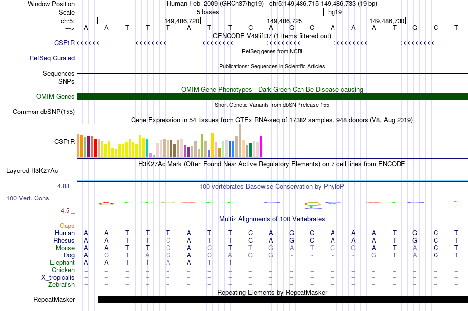Click the dark green OMIM Genes bar

[x=272, y=96]
